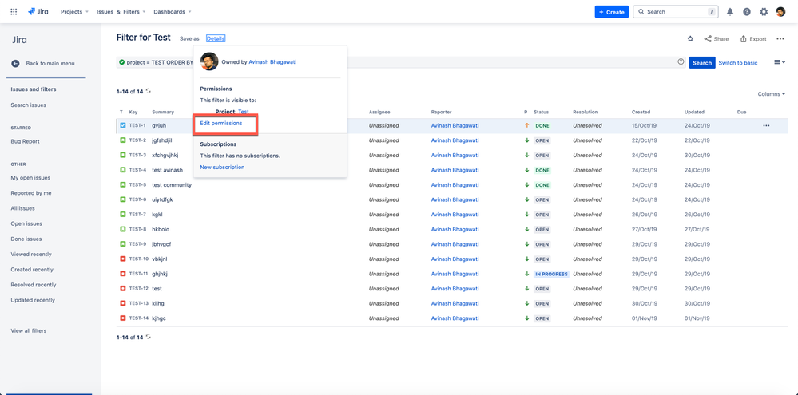Select Bug Report starred filter
The height and width of the screenshot is (395, 798).
point(25,141)
